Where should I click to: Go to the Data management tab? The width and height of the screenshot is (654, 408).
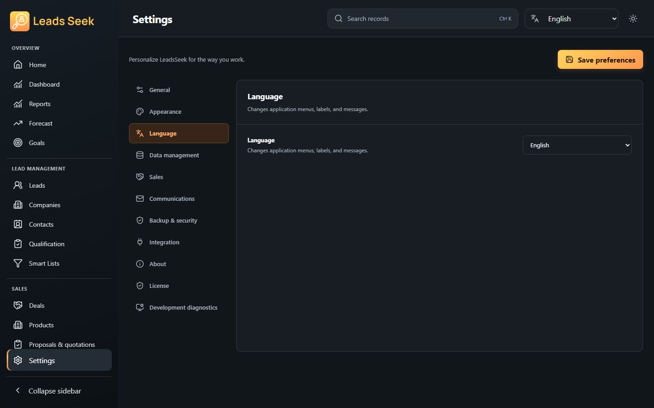point(179,155)
